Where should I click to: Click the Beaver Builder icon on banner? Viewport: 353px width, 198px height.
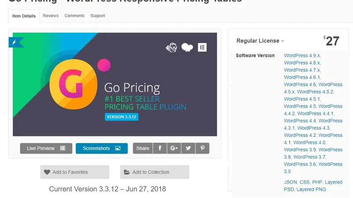[172, 48]
